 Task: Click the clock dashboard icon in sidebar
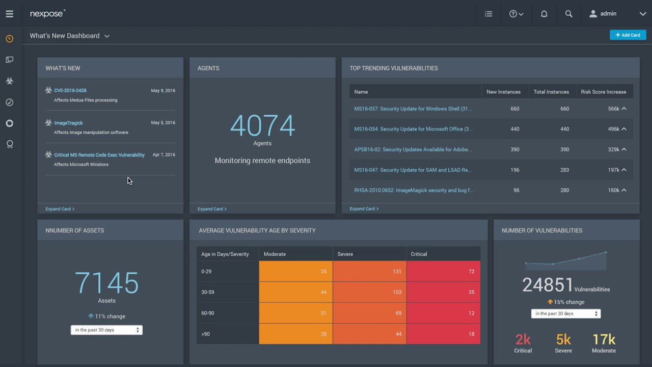9,39
